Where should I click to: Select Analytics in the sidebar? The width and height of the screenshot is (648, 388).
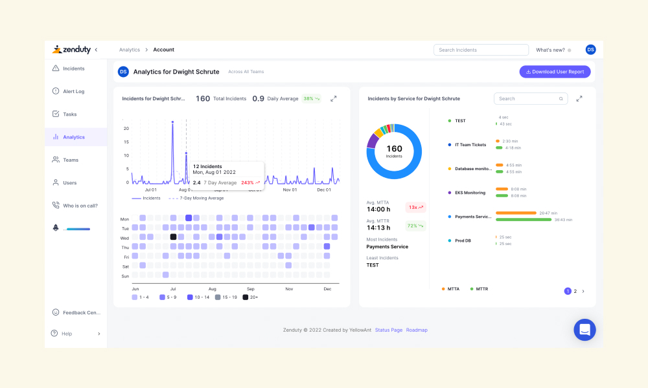coord(76,137)
